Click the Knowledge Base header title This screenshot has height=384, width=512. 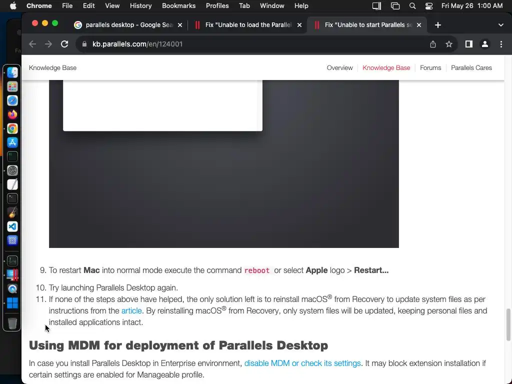pos(52,68)
